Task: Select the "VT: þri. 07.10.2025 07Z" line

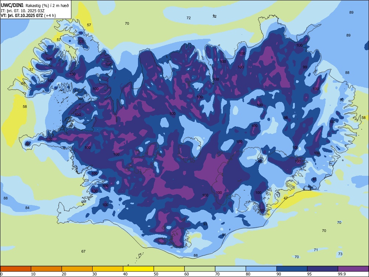Action: pos(22,16)
